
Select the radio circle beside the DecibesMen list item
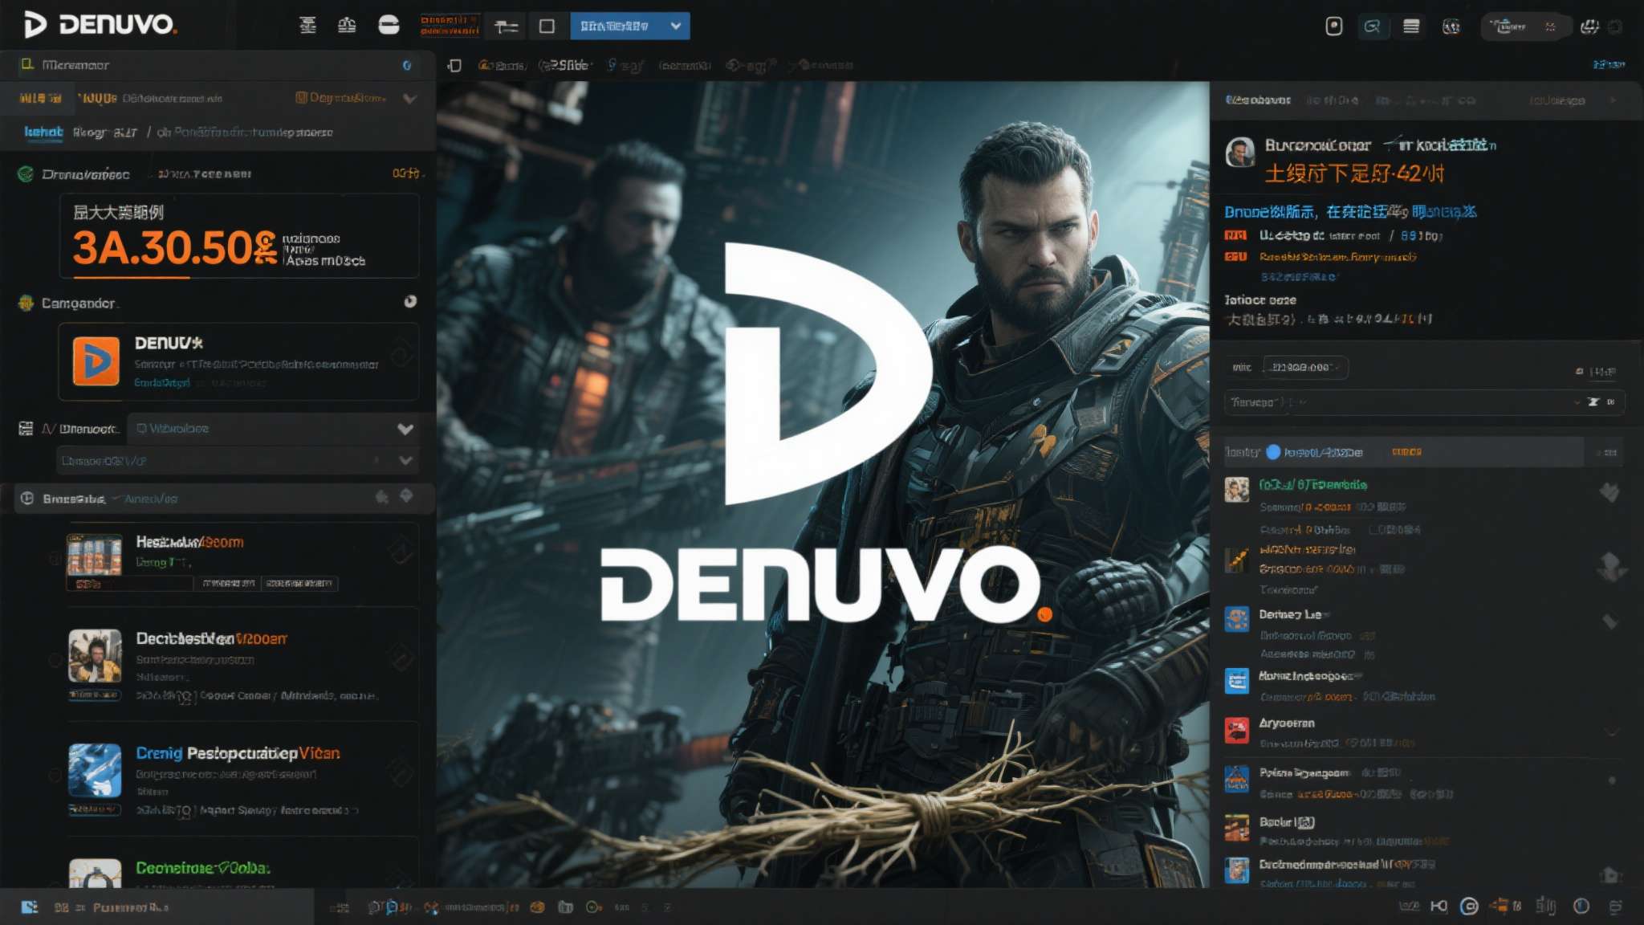[x=55, y=660]
